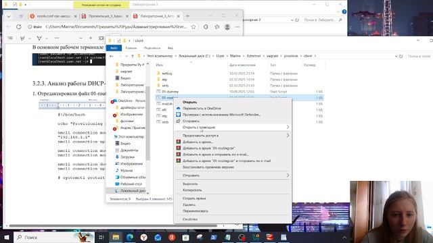
Task: Click vagrant in the breadcrumb path
Action: tap(272, 56)
